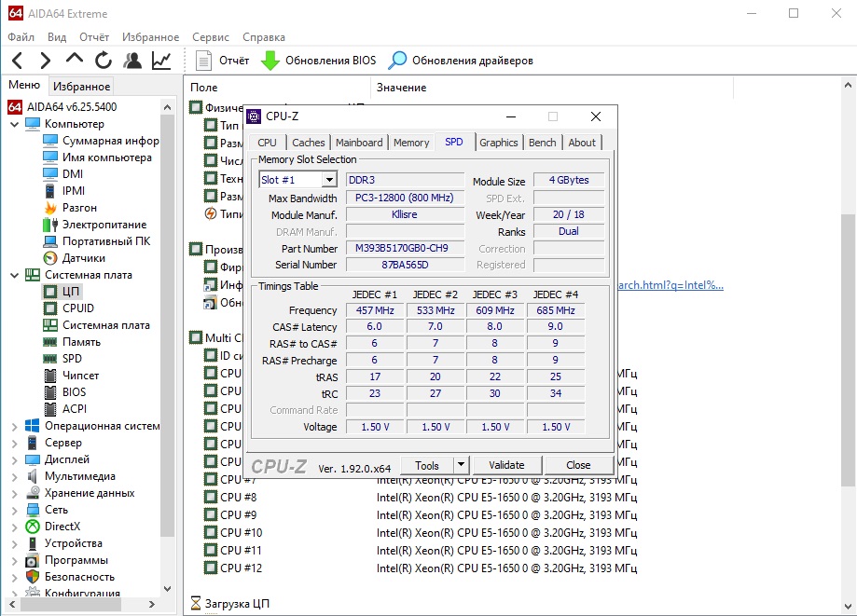Open the Tools dropdown arrow in CPU-Z

(x=462, y=465)
